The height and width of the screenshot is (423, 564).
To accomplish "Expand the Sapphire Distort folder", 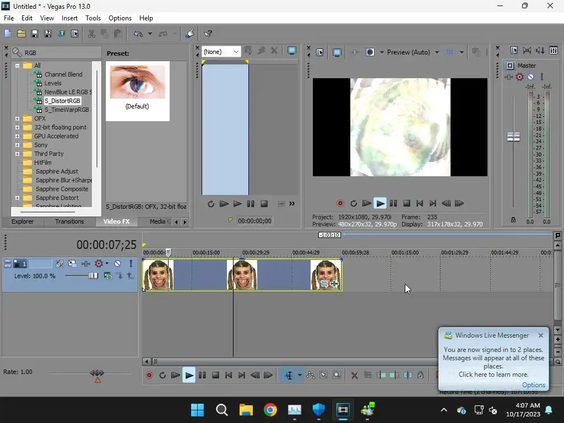I will coord(17,198).
